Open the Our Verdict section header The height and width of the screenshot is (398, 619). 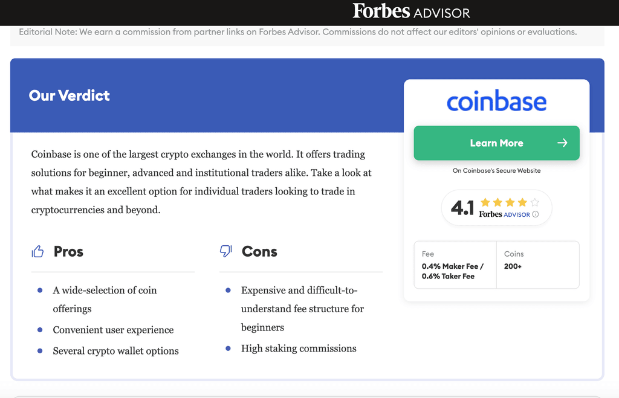69,95
